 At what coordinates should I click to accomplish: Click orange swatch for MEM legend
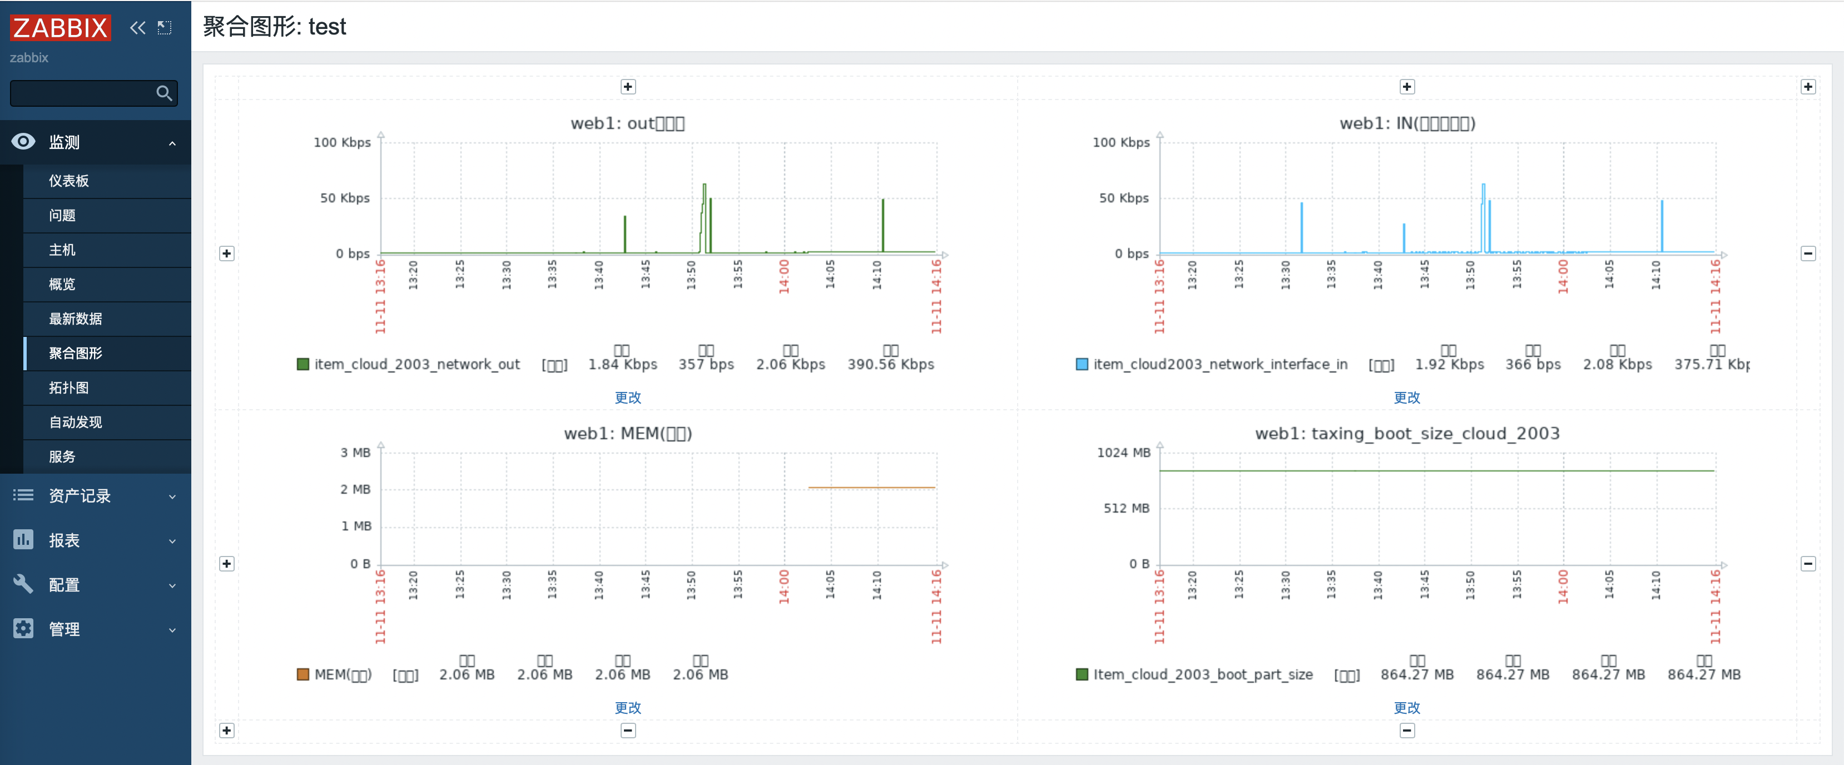tap(303, 675)
